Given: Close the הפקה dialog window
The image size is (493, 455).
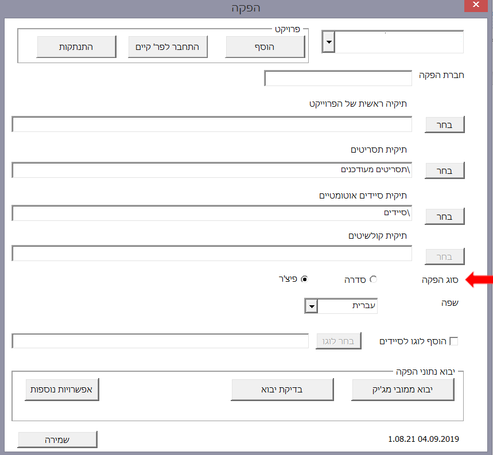Looking at the screenshot, I should point(476,7).
